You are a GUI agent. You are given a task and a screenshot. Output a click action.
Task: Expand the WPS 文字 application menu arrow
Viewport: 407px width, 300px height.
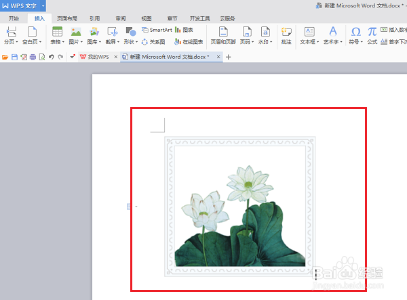[x=43, y=5]
